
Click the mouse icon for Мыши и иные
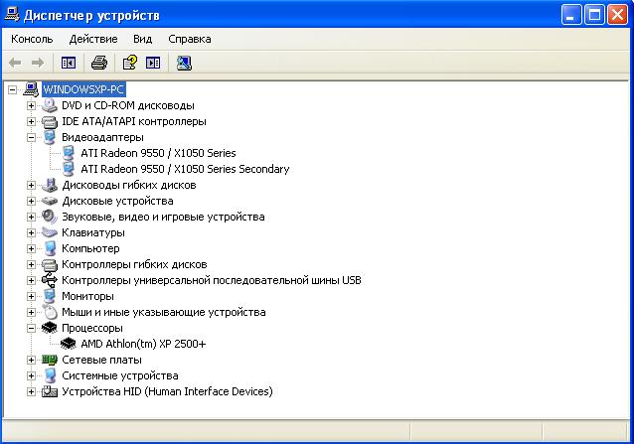50,312
